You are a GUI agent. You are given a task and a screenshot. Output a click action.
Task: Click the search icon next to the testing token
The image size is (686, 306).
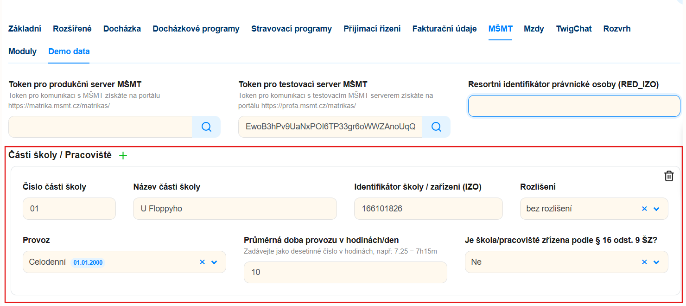(436, 127)
